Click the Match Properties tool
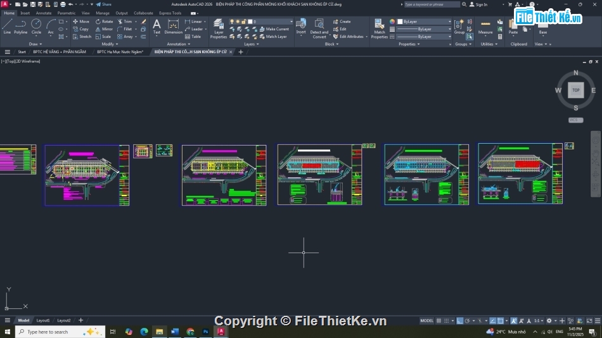Viewport: 602px width, 338px height. [379, 28]
